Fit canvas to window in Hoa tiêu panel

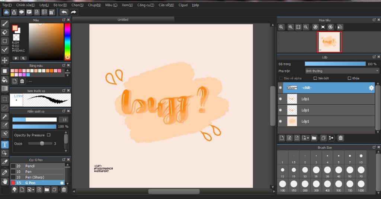pos(298,27)
